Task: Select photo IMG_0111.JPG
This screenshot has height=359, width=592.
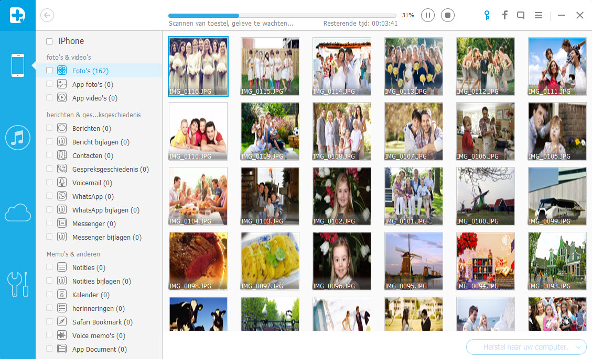Action: click(x=557, y=66)
